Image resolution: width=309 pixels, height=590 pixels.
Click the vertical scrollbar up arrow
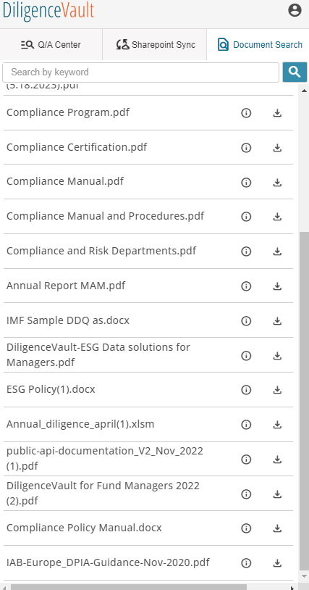(304, 91)
